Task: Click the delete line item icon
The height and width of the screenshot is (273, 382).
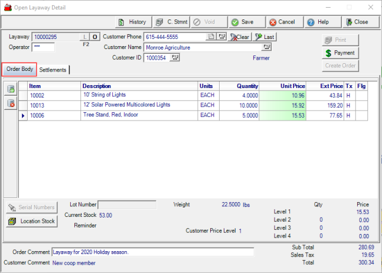Action: [x=10, y=103]
